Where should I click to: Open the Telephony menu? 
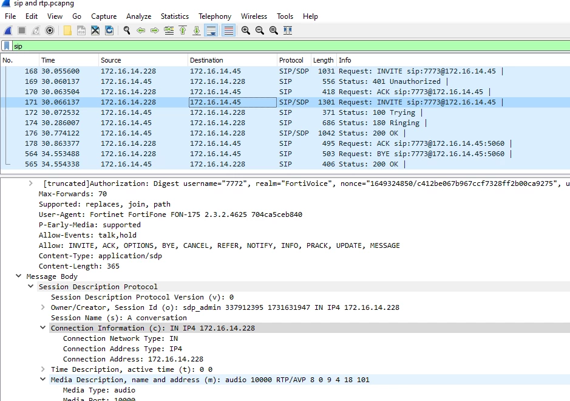215,16
